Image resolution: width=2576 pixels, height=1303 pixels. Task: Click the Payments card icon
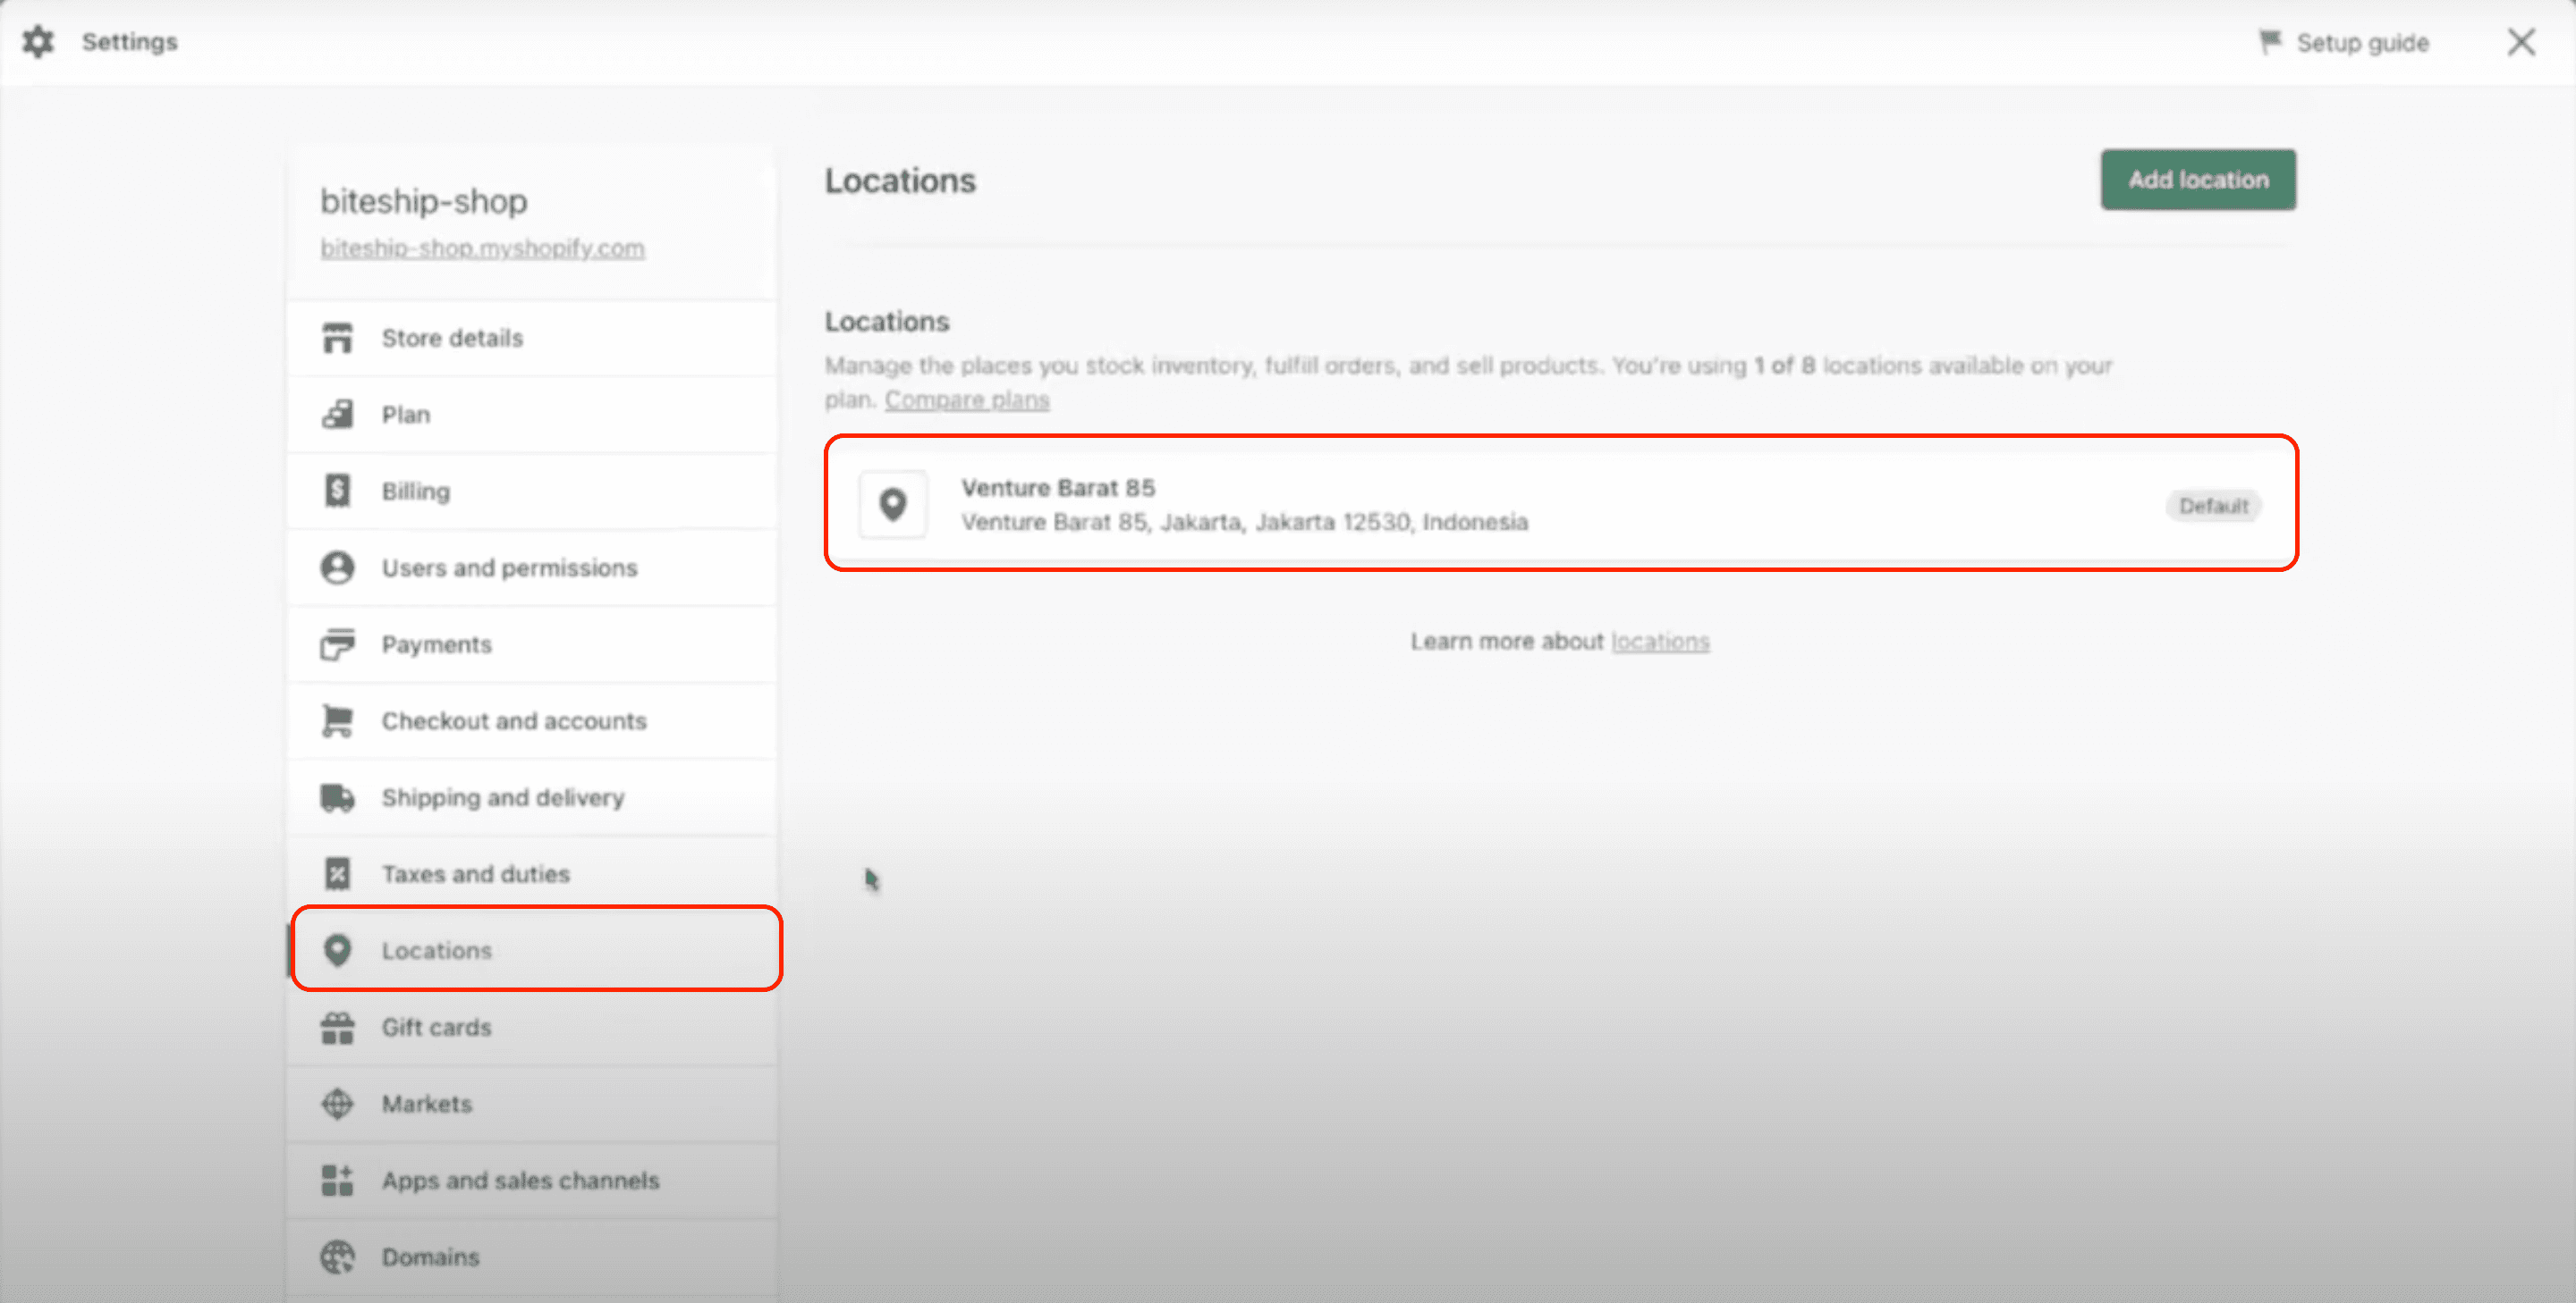click(x=337, y=643)
